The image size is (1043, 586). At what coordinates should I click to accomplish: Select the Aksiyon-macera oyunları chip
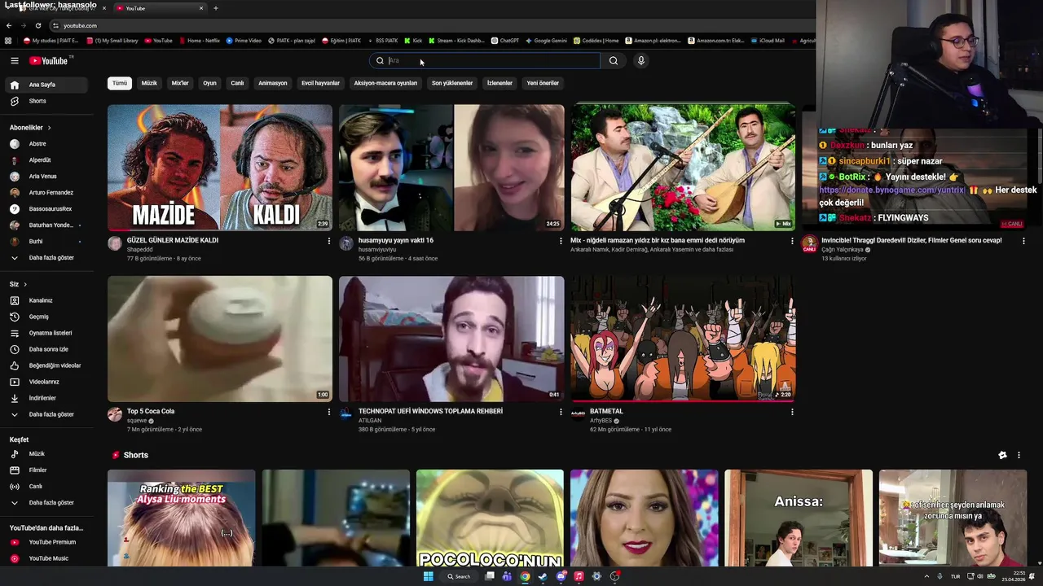pos(385,83)
